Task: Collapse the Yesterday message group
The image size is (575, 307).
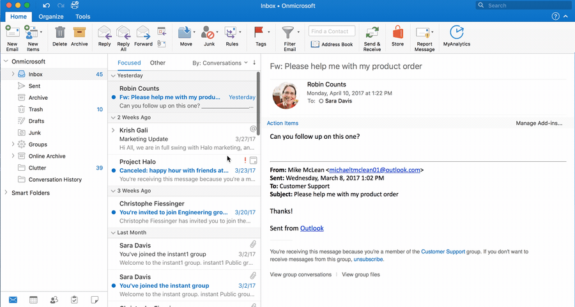Action: coord(113,75)
